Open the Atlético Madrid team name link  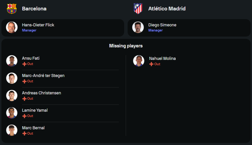coord(167,9)
